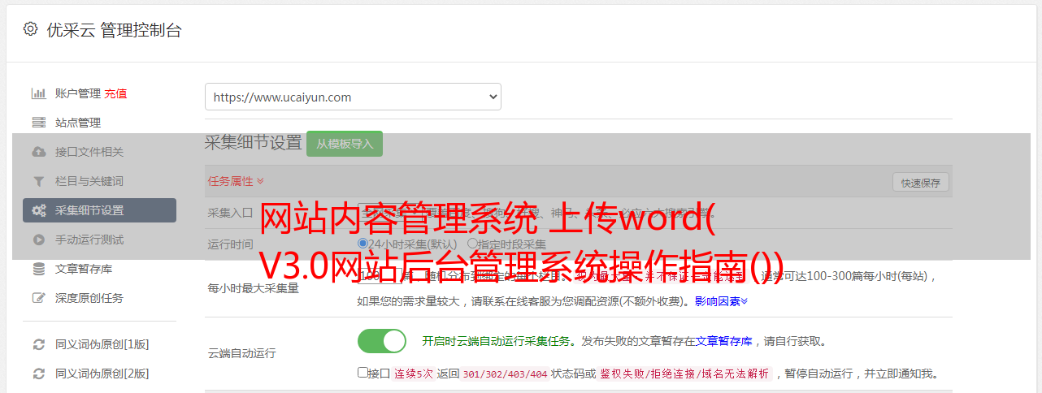The image size is (1042, 393).
Task: Check the 接口 连续5次 pause checkbox
Action: pos(363,373)
